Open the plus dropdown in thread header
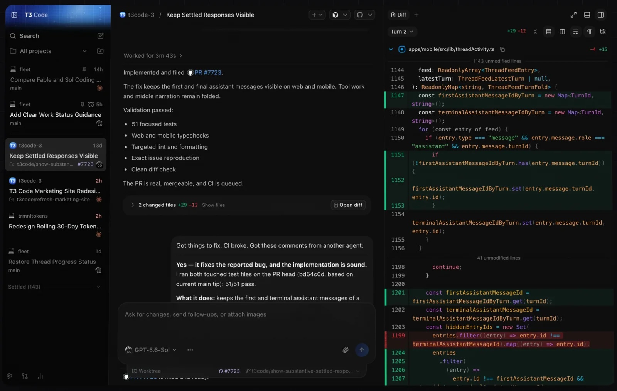Viewport: 617px width, 391px height. pyautogui.click(x=317, y=15)
